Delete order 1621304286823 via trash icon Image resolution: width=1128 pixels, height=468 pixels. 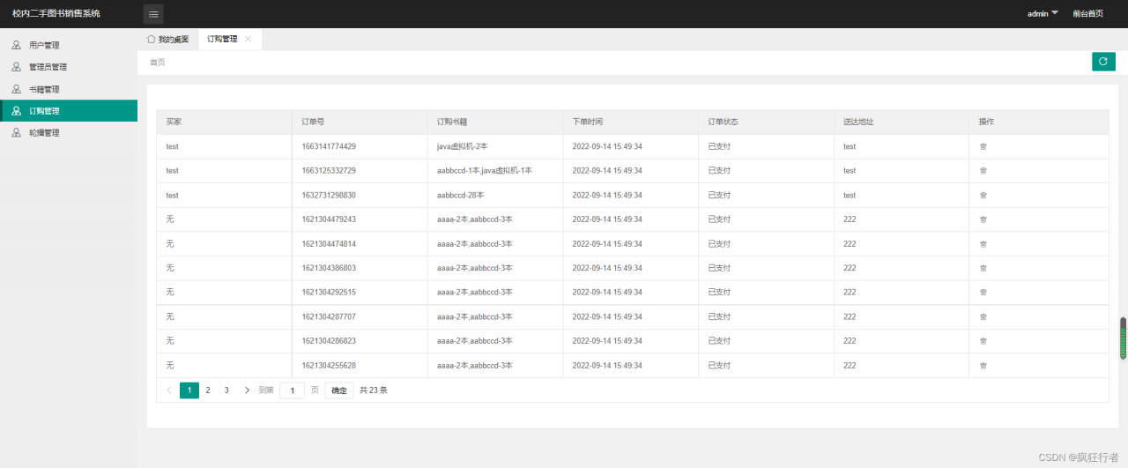tap(983, 341)
